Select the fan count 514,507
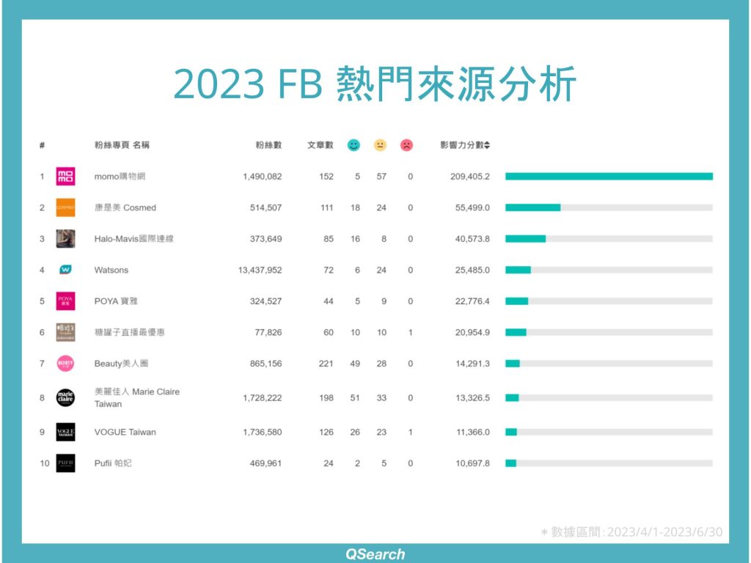Screen dimensions: 751x563 pyautogui.click(x=265, y=207)
